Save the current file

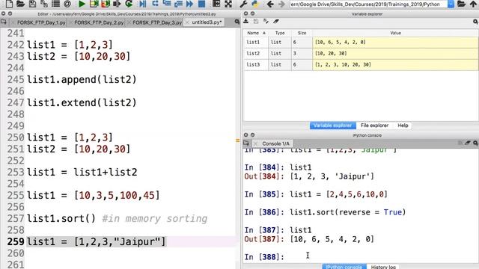pyautogui.click(x=32, y=4)
